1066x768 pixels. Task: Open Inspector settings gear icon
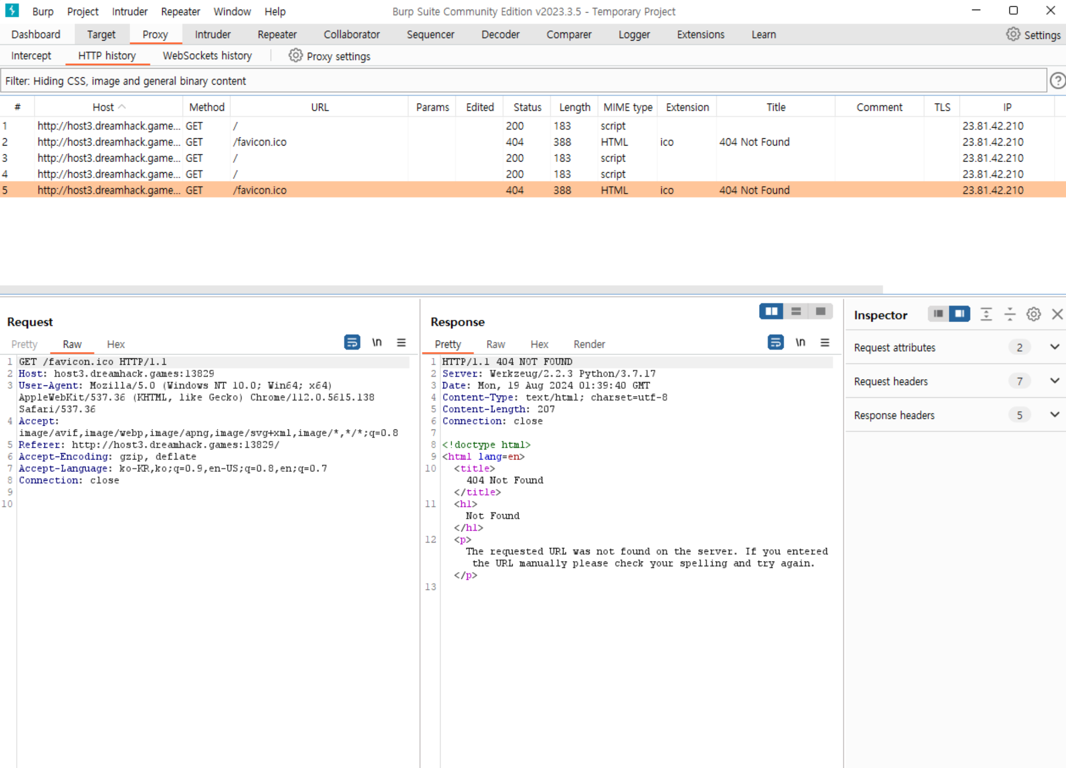pyautogui.click(x=1034, y=314)
